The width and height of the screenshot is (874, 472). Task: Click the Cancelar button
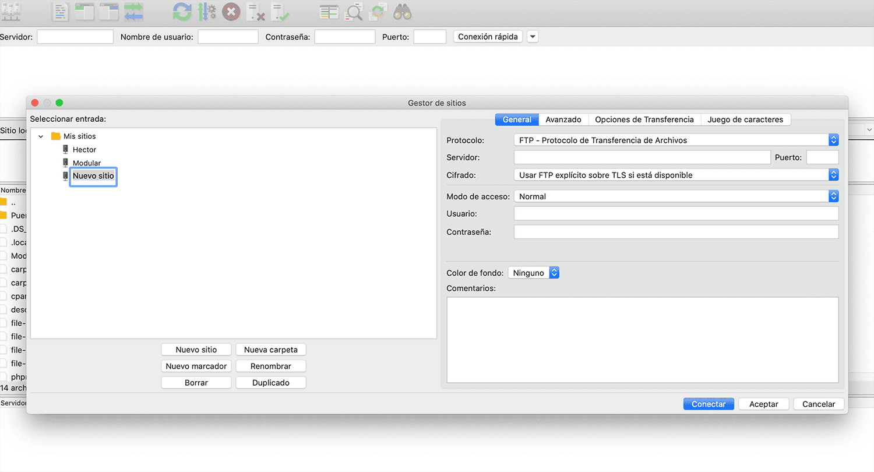tap(819, 404)
